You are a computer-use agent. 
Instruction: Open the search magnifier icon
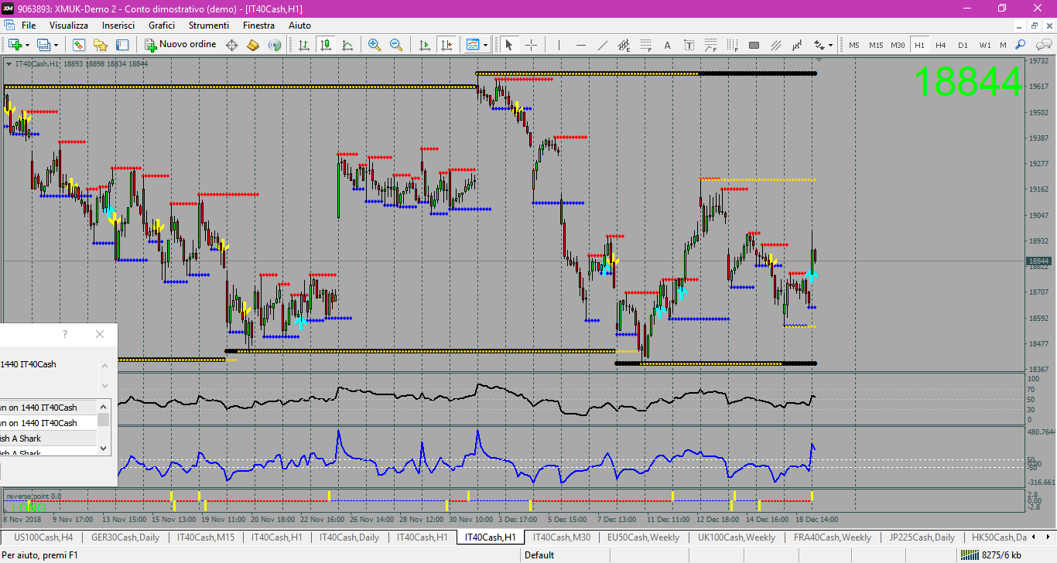[x=1021, y=45]
